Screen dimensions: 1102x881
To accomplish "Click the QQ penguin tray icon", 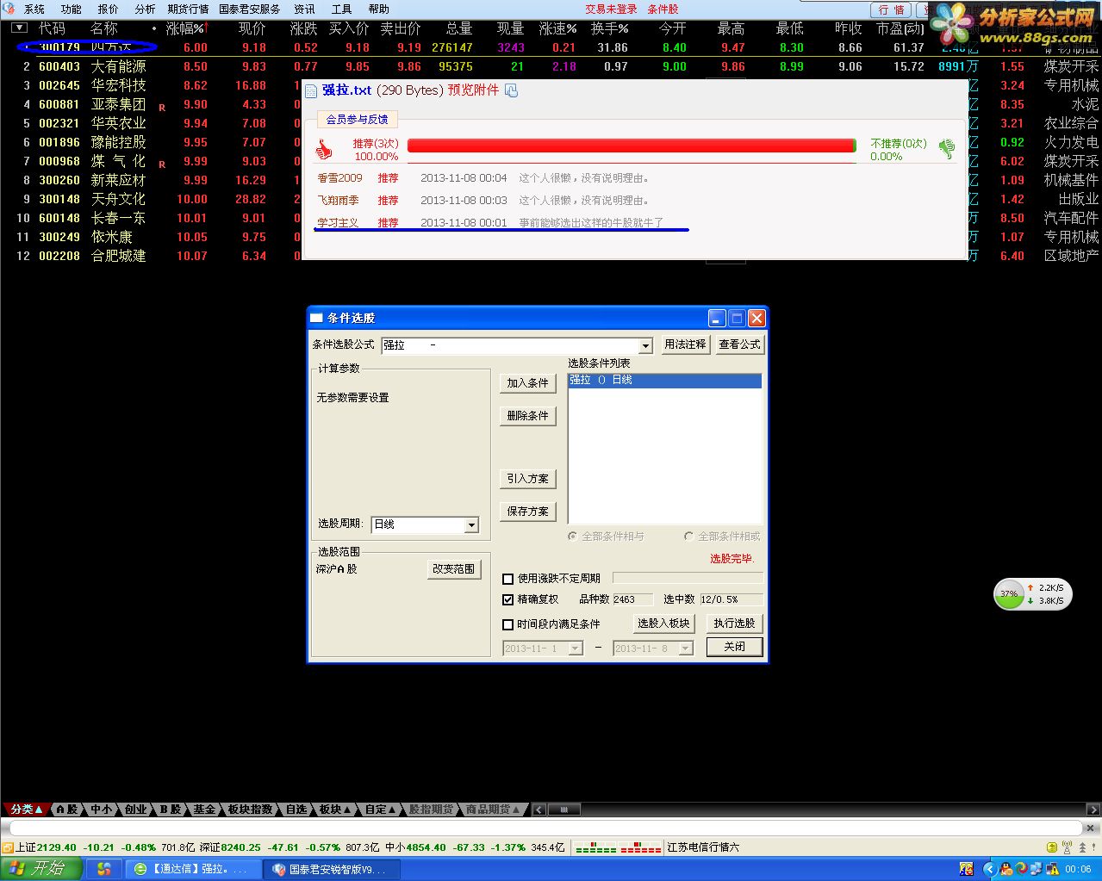I will pos(1005,869).
